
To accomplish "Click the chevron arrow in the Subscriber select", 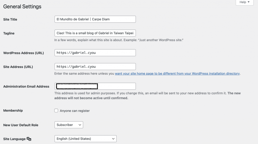I will coord(80,125).
